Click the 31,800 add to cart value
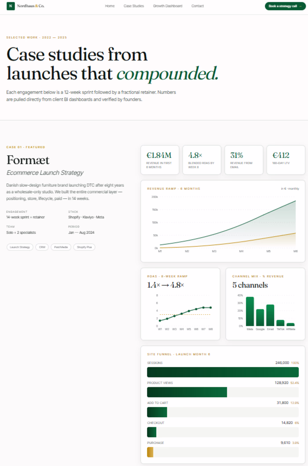Screen dimensions: 308x466 (282, 403)
